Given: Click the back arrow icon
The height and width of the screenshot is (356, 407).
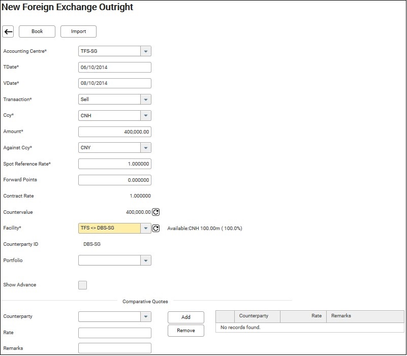Looking at the screenshot, I should 8,31.
